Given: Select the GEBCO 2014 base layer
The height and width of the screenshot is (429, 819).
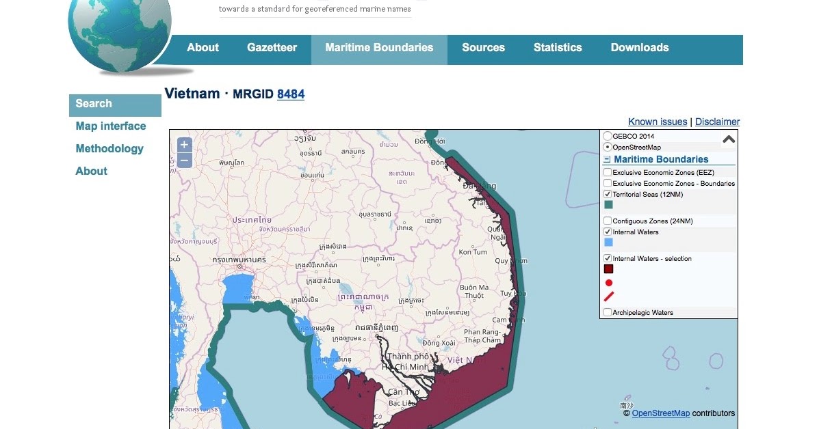Looking at the screenshot, I should (x=608, y=136).
